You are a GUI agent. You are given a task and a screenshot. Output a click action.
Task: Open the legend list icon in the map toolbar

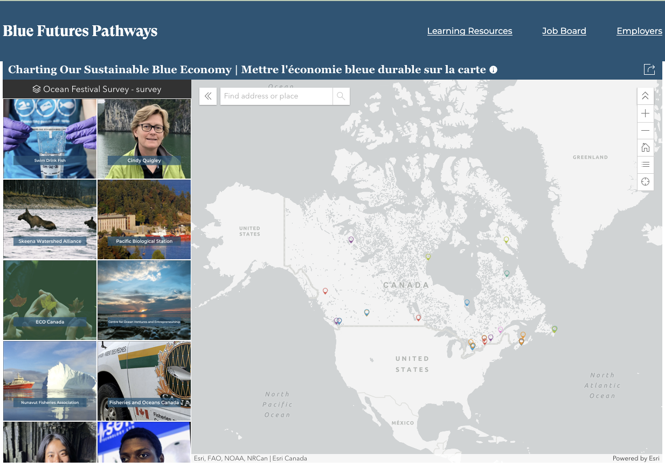pos(645,165)
